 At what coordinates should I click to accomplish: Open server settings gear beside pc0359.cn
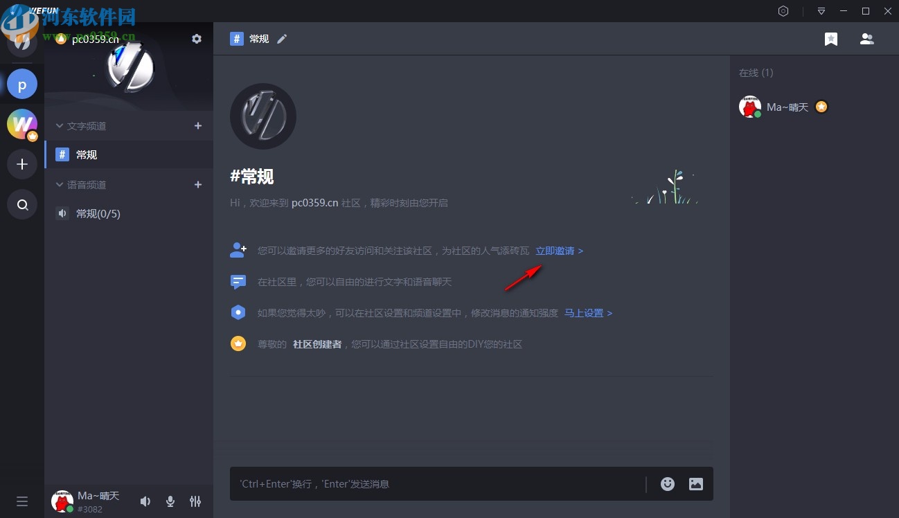197,39
